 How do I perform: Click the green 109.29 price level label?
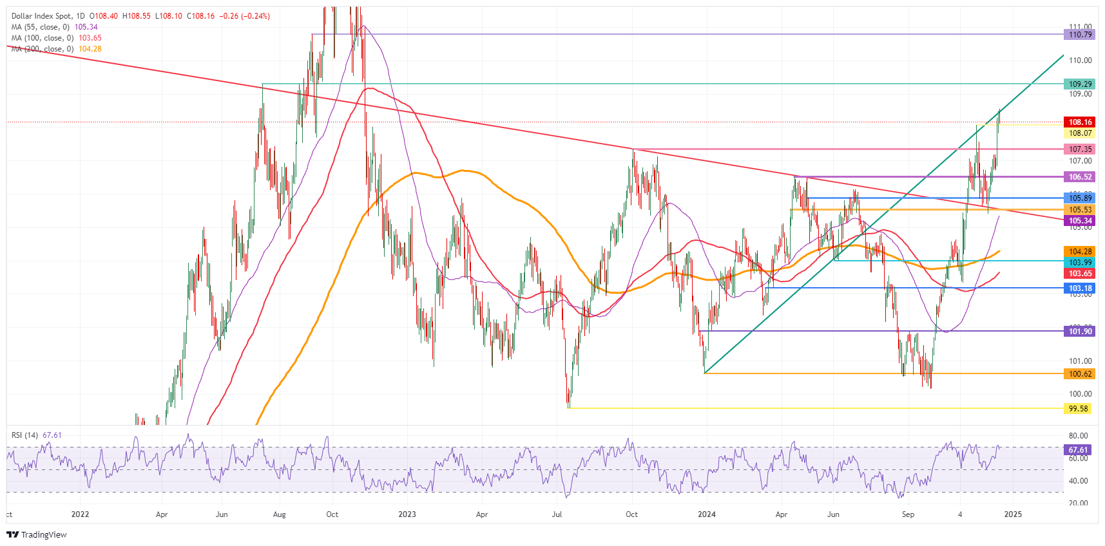click(x=1080, y=84)
